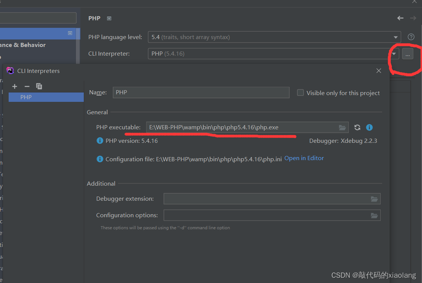This screenshot has height=283, width=422.
Task: Navigate back with left arrow in settings
Action: [x=400, y=18]
